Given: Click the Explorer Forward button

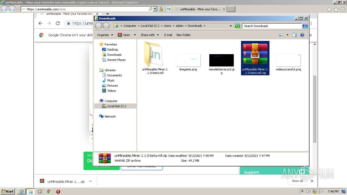Looking at the screenshot, I should tap(106, 26).
